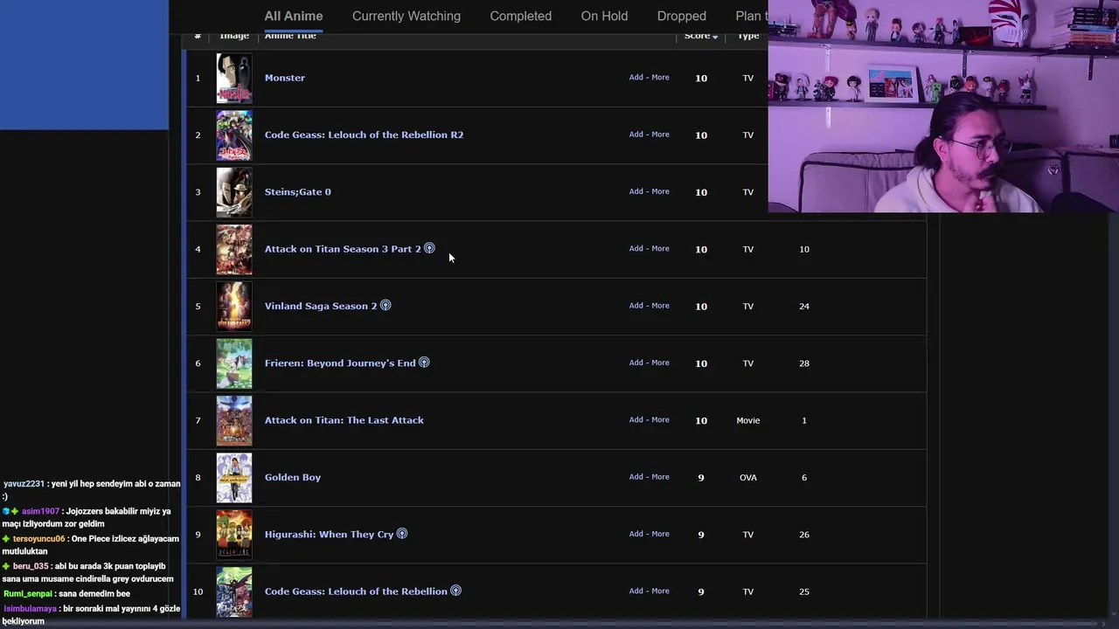Expand More in the Vinland Saga Season 2 row
Screen dimensions: 1119x629
click(660, 306)
